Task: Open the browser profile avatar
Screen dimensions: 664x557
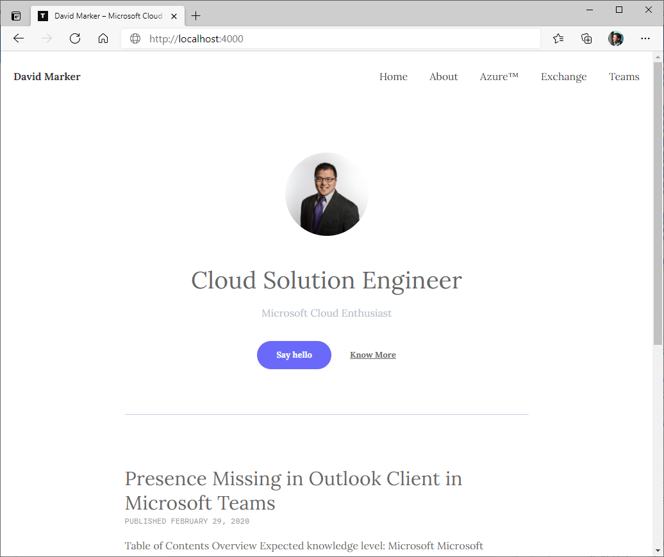Action: [x=616, y=38]
